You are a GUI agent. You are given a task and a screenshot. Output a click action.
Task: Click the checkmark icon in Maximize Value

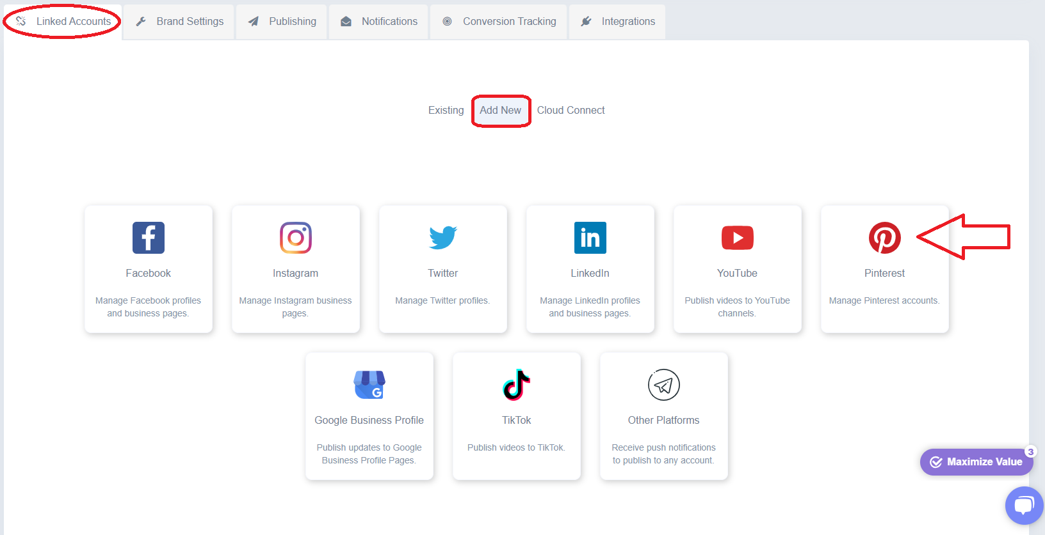pyautogui.click(x=936, y=462)
